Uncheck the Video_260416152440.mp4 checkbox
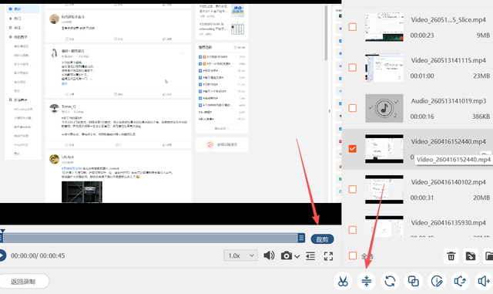This screenshot has height=294, width=493. 353,149
